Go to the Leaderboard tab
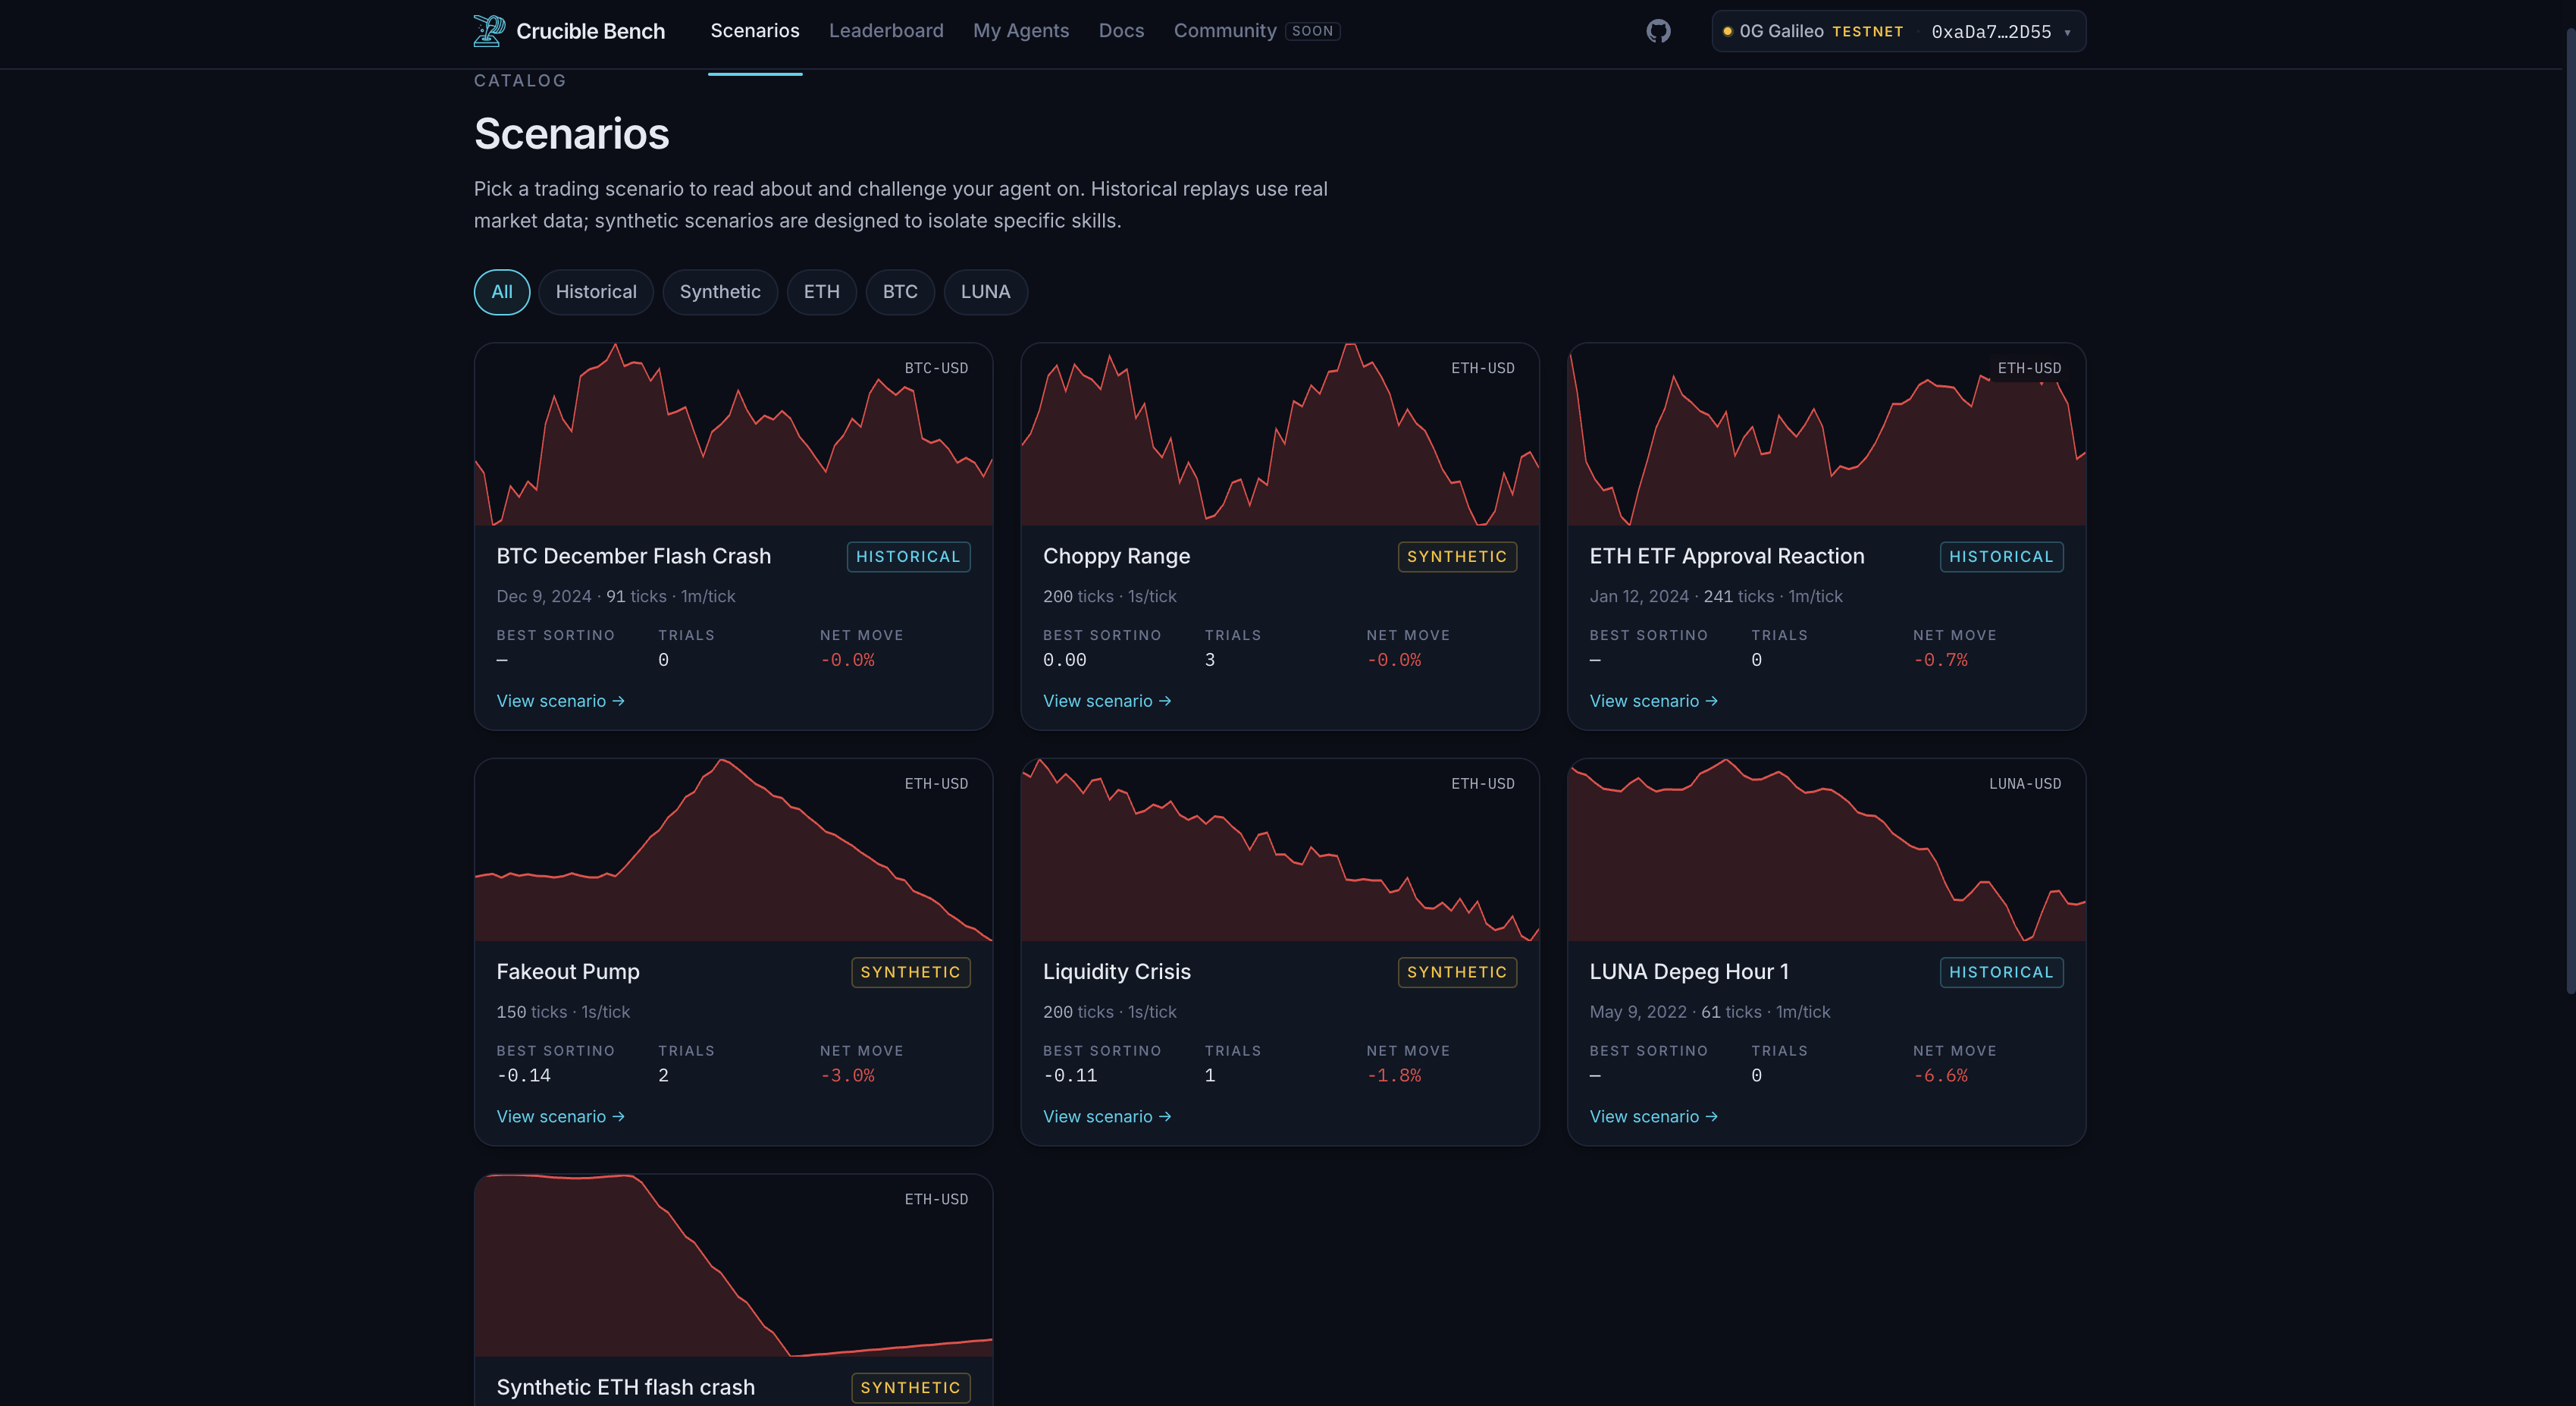2576x1406 pixels. point(886,31)
